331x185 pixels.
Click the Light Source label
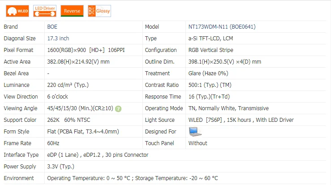point(159,120)
